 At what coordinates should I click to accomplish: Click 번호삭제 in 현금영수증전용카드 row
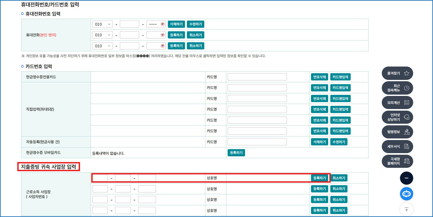319,77
